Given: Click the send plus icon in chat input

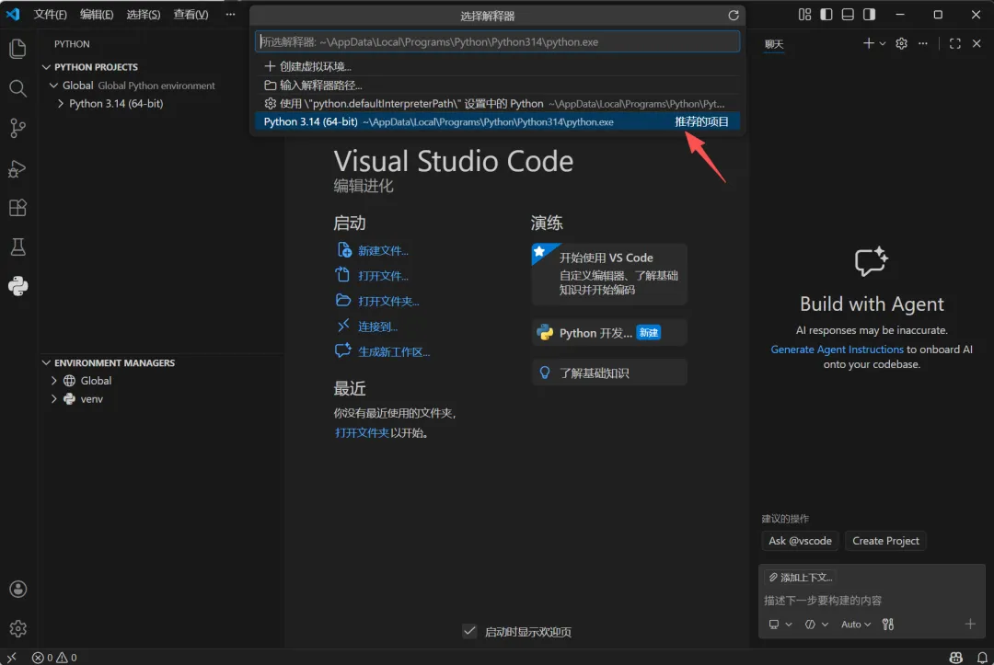Looking at the screenshot, I should tap(971, 625).
